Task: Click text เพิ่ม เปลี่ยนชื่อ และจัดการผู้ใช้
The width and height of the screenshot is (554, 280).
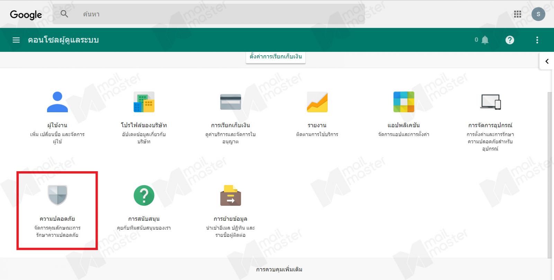Action: coord(57,138)
